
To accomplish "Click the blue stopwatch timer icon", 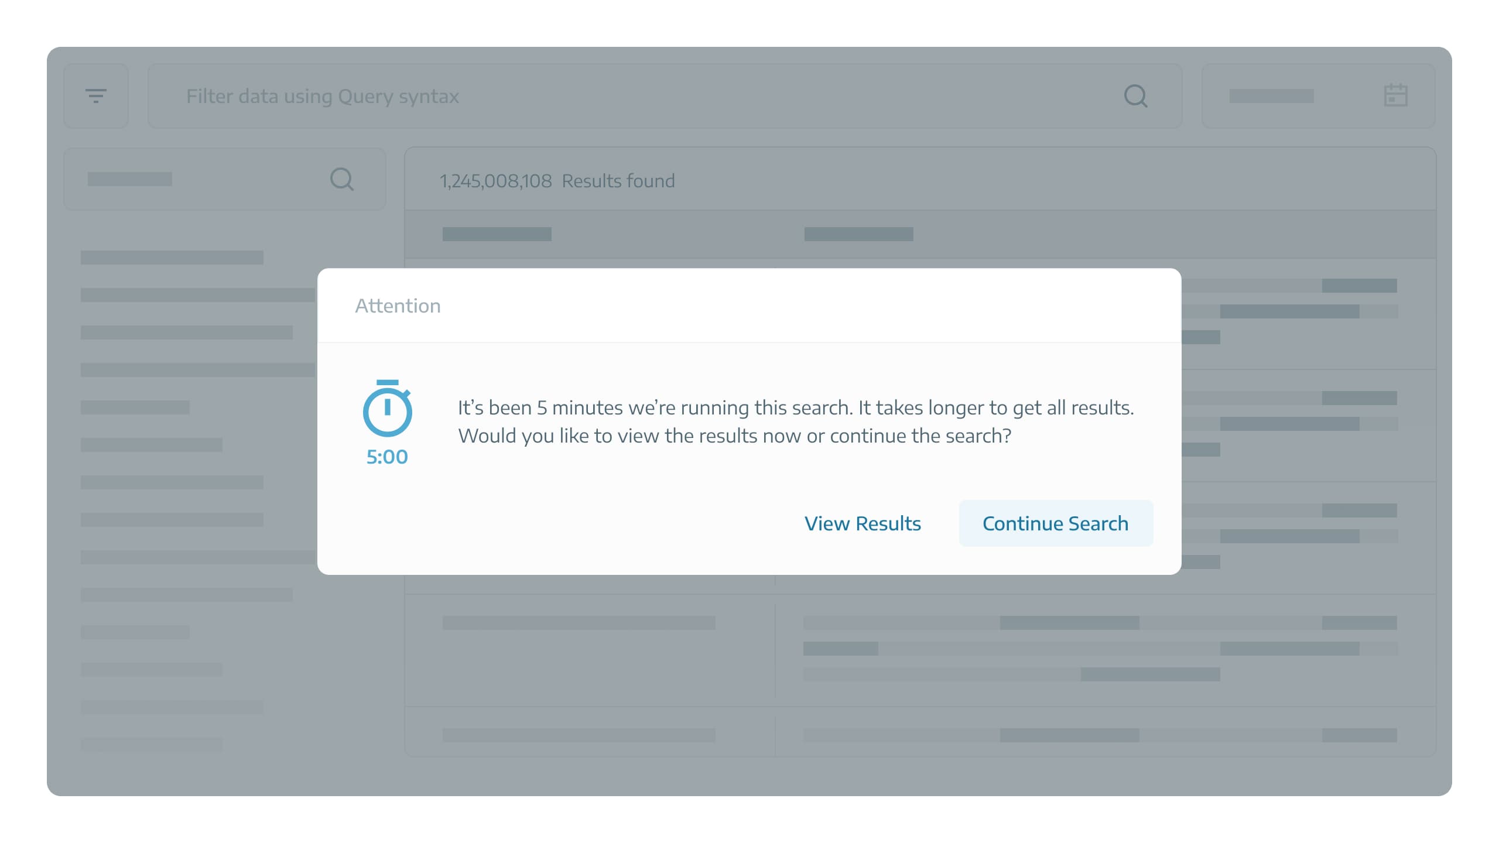I will (387, 408).
